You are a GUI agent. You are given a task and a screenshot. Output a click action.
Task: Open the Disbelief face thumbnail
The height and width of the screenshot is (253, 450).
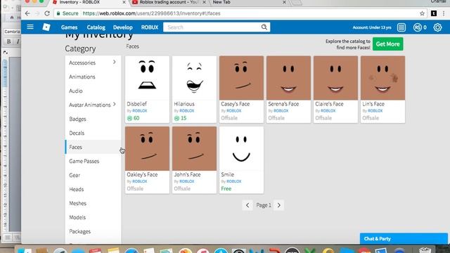click(x=147, y=78)
